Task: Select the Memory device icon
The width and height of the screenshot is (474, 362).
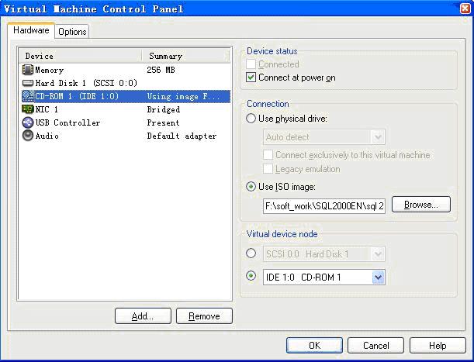Action: (x=28, y=70)
